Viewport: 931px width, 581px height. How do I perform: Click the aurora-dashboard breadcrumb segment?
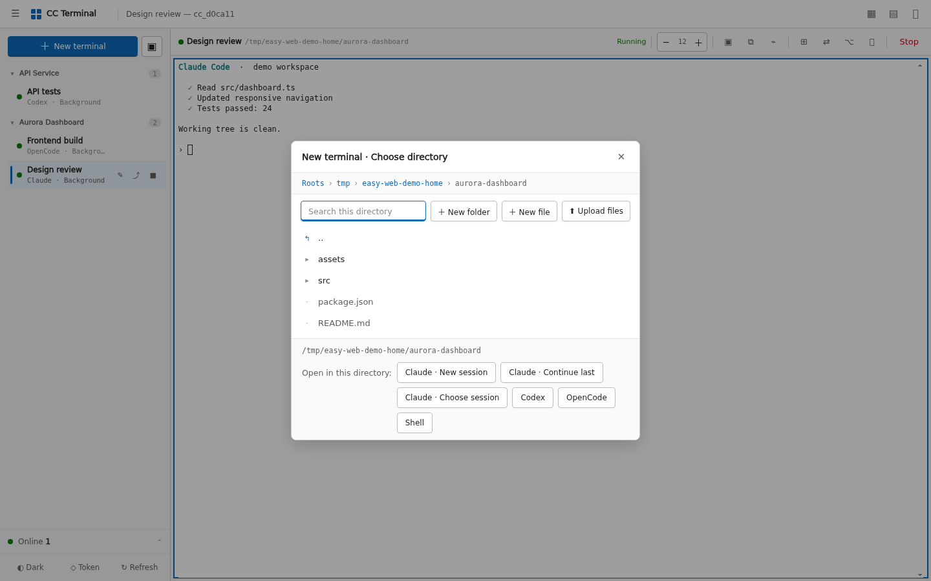pyautogui.click(x=491, y=183)
